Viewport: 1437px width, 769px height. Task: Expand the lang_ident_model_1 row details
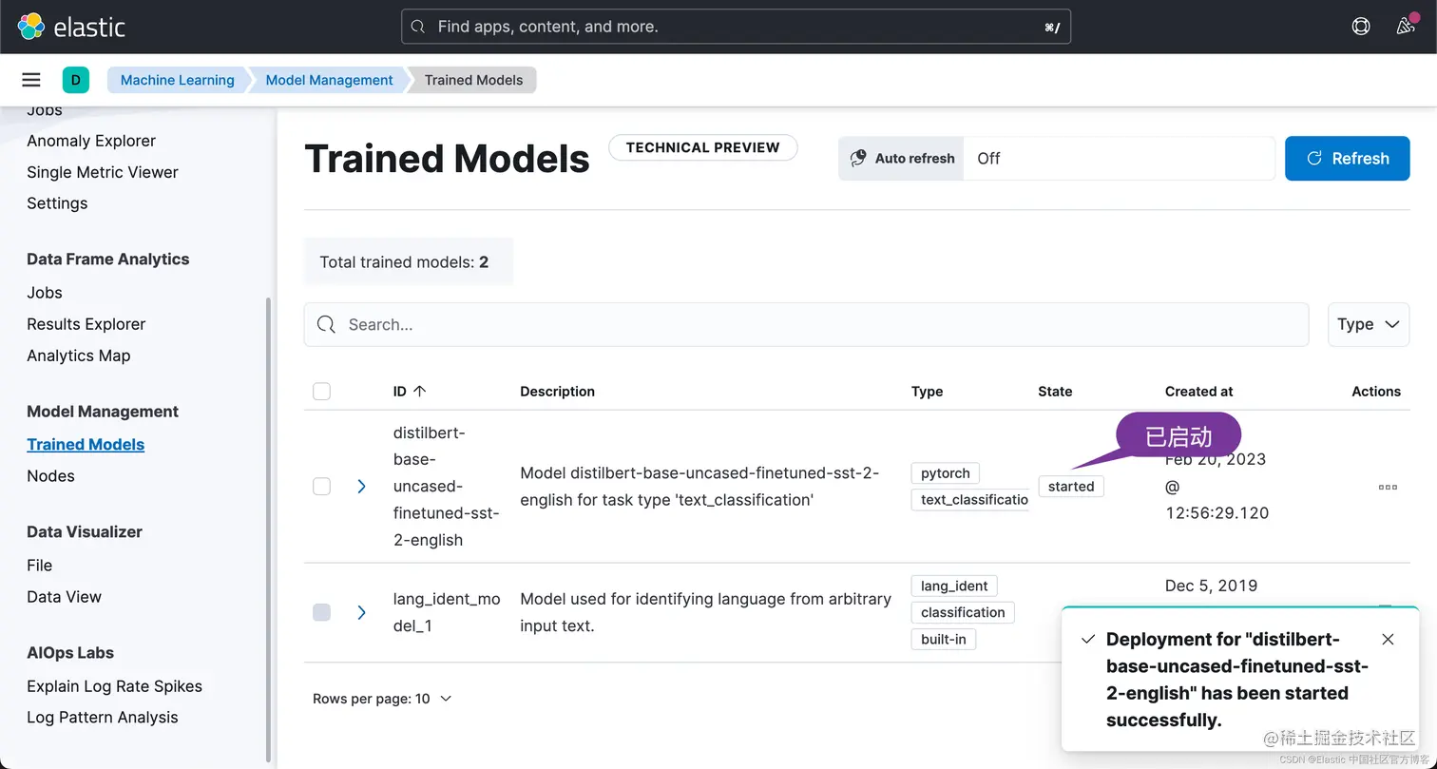(361, 612)
